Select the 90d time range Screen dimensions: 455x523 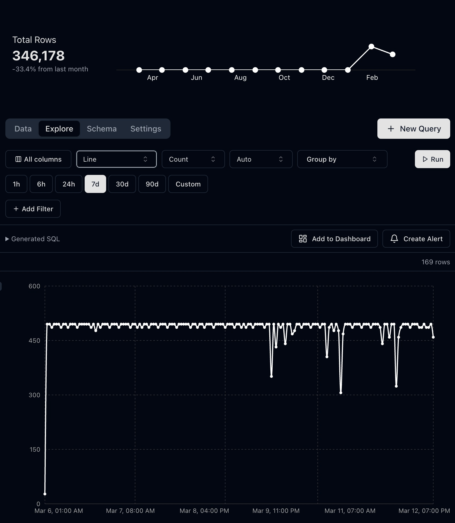click(152, 184)
